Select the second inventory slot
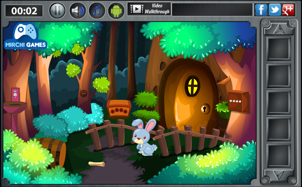302x187 pixels. coord(279,76)
